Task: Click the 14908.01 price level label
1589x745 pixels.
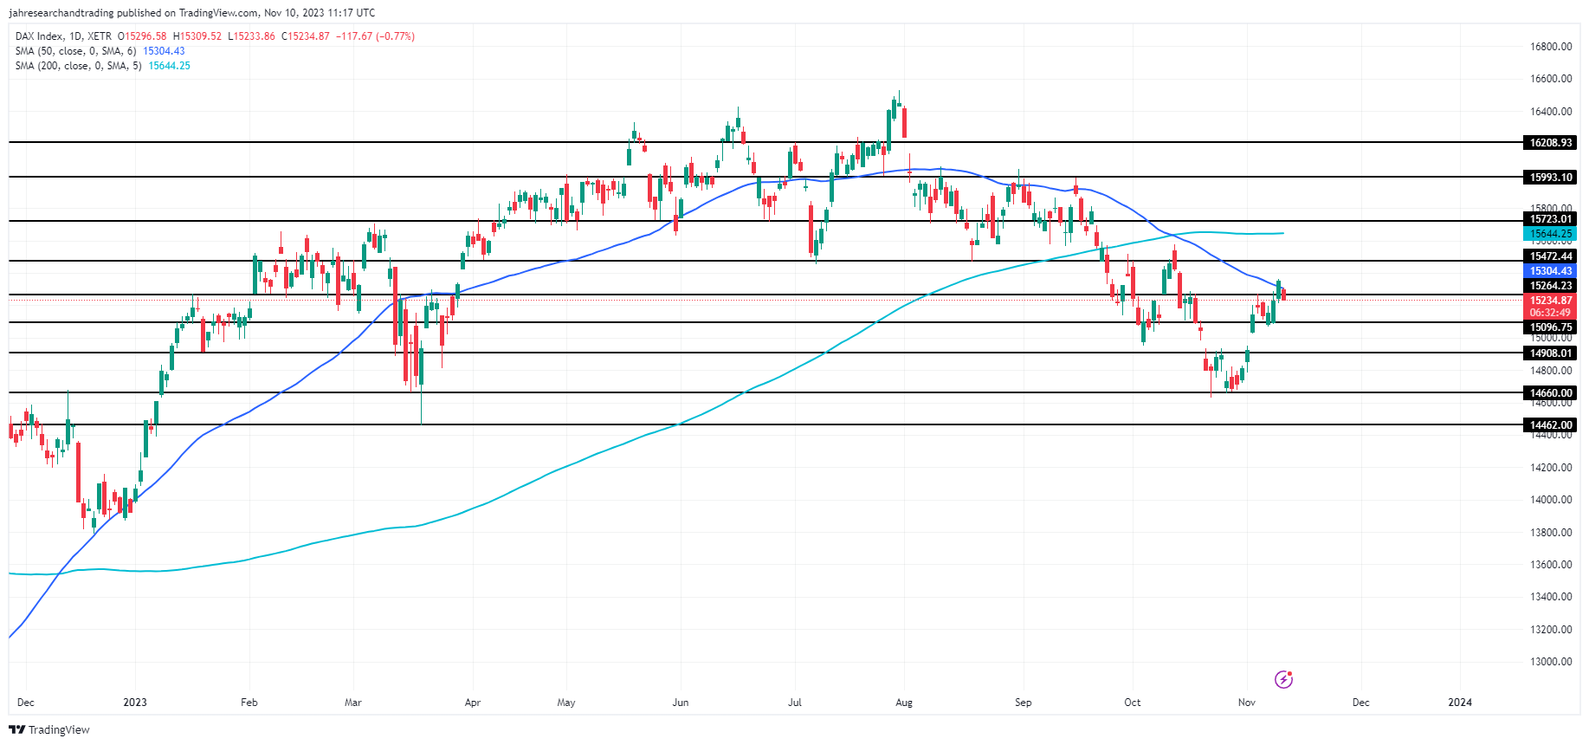Action: coord(1550,353)
